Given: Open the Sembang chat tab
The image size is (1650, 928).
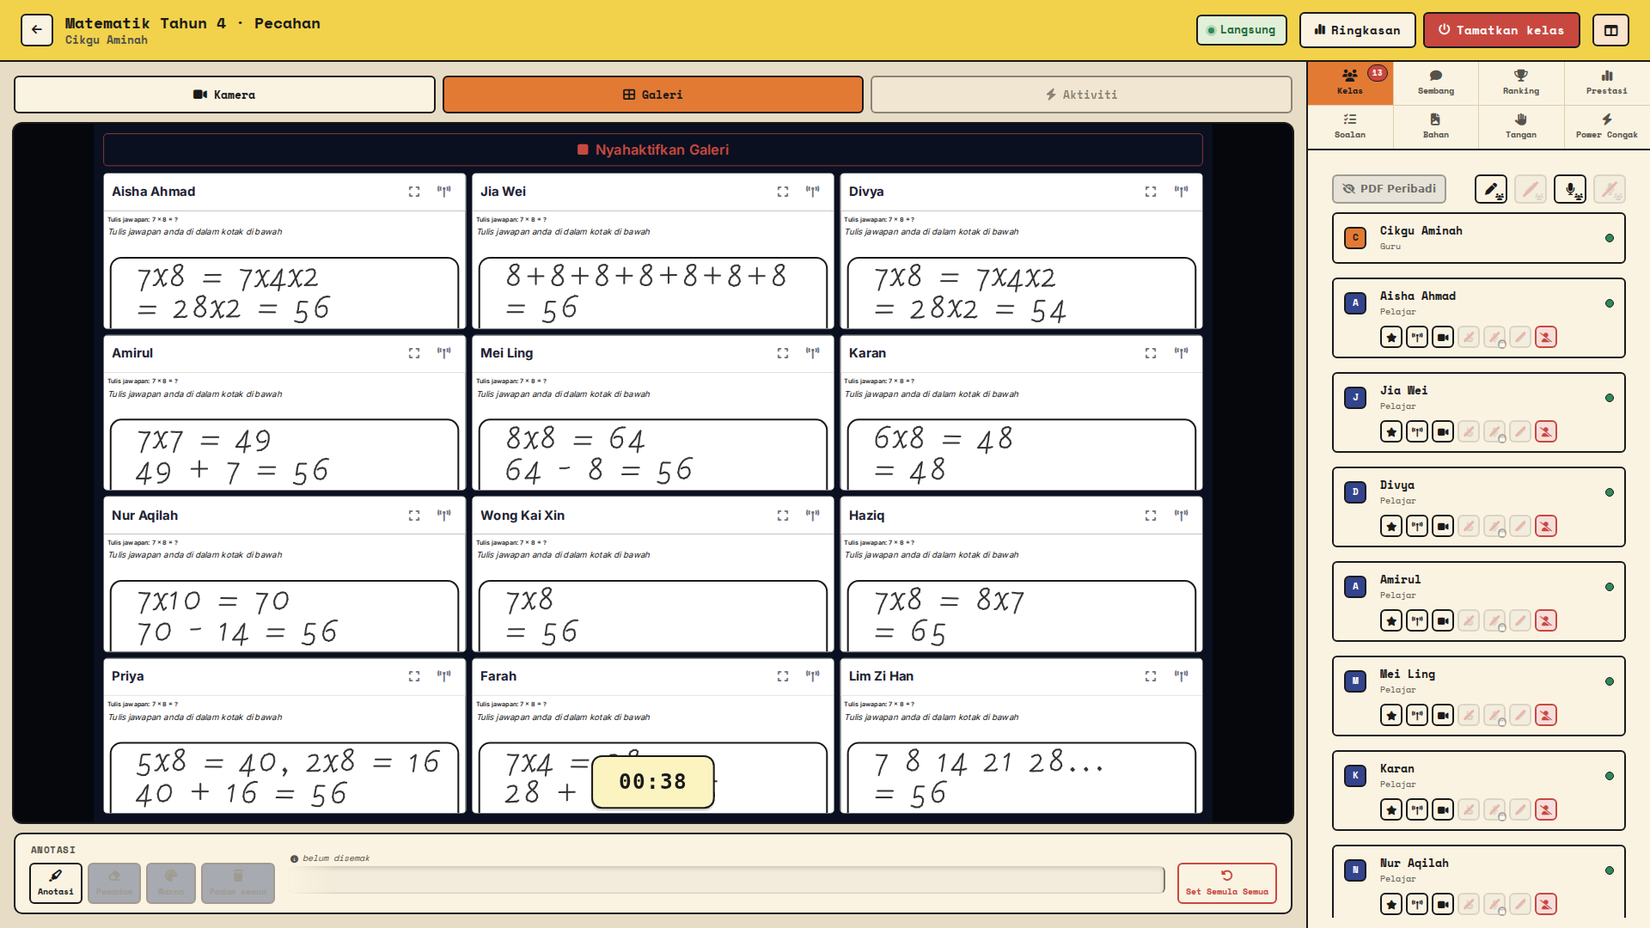Looking at the screenshot, I should (x=1436, y=82).
